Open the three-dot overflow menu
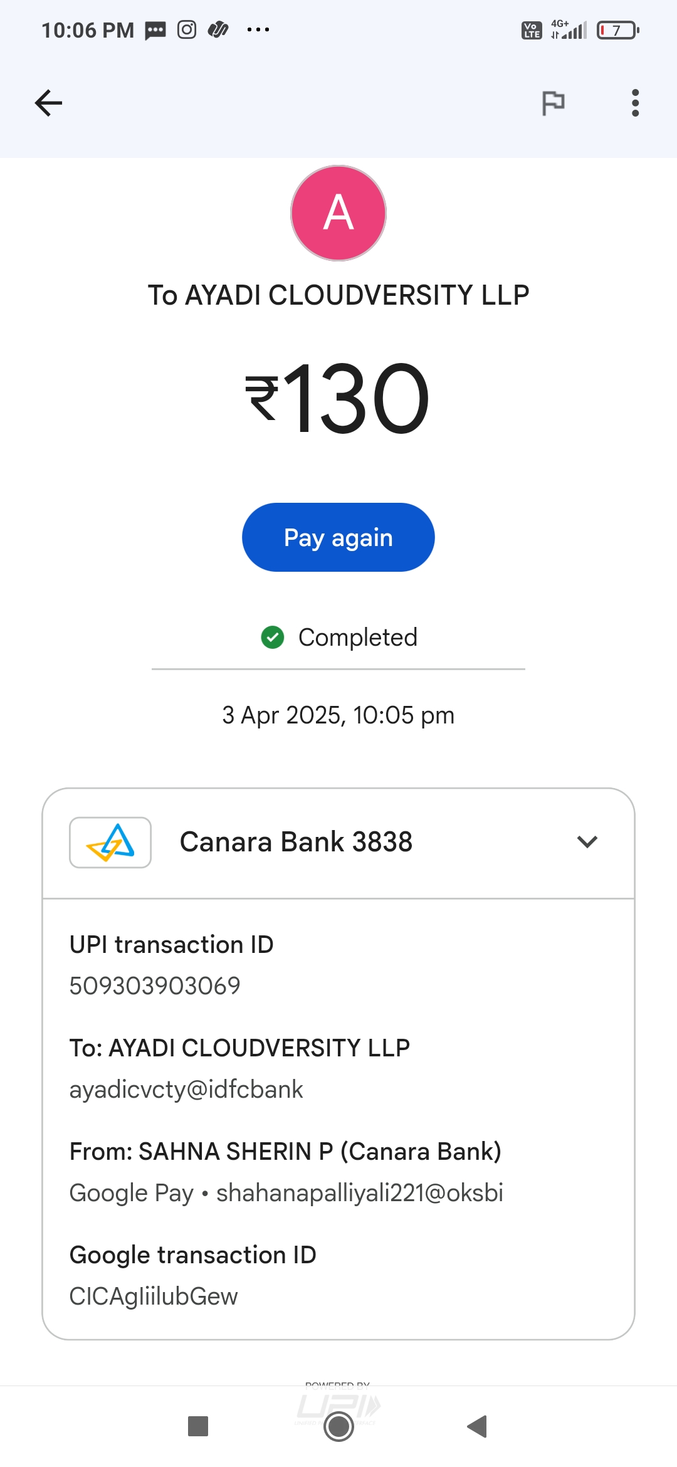Image resolution: width=677 pixels, height=1467 pixels. pos(635,103)
